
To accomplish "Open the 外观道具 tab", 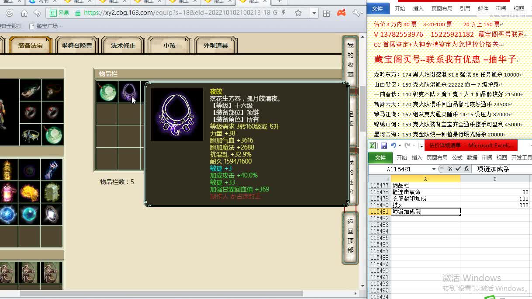I will (x=216, y=45).
